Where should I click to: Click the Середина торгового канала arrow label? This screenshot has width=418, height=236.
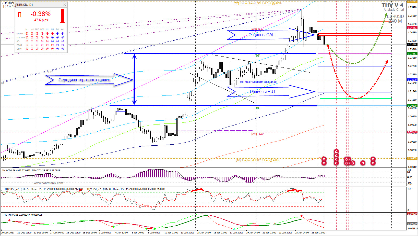click(84, 80)
